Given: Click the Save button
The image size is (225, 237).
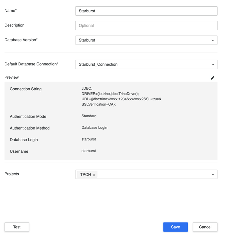Looking at the screenshot, I should coord(175,227).
